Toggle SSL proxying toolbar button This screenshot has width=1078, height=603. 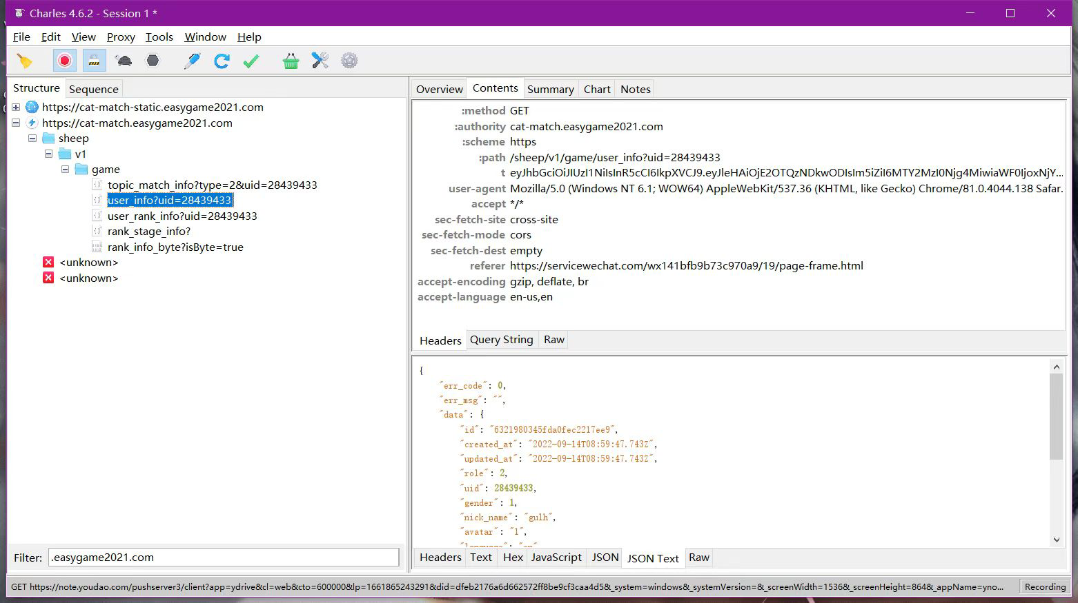point(95,61)
